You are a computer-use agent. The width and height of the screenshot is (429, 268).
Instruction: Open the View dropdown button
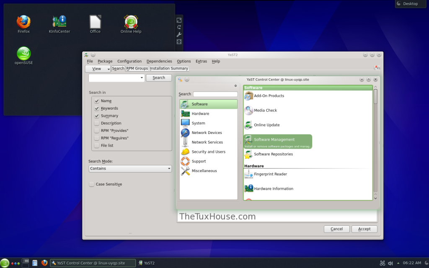(98, 69)
